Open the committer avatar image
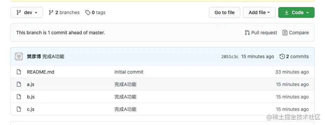The width and height of the screenshot is (325, 125). (19, 56)
